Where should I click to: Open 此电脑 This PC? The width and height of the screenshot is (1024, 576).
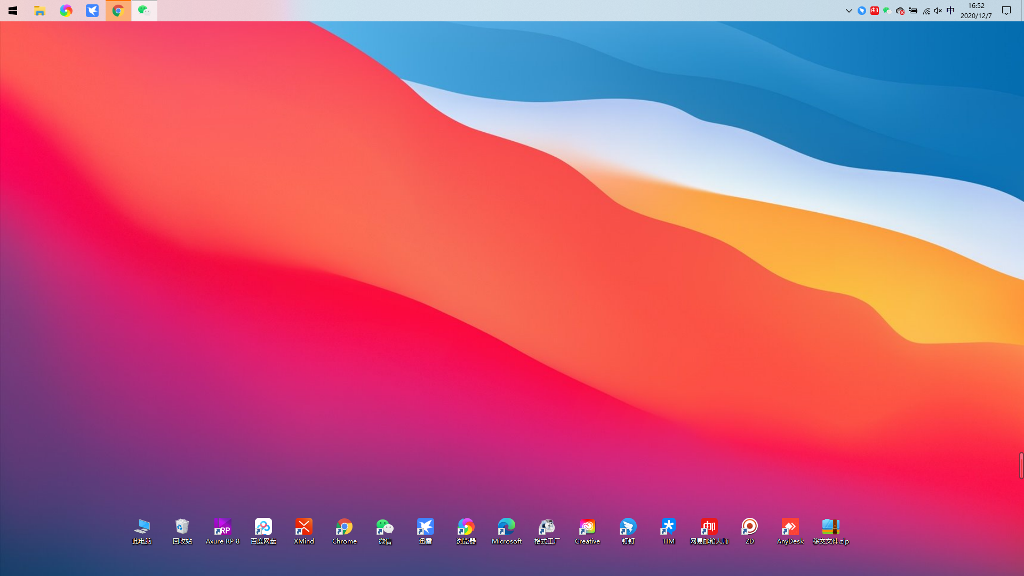tap(141, 528)
